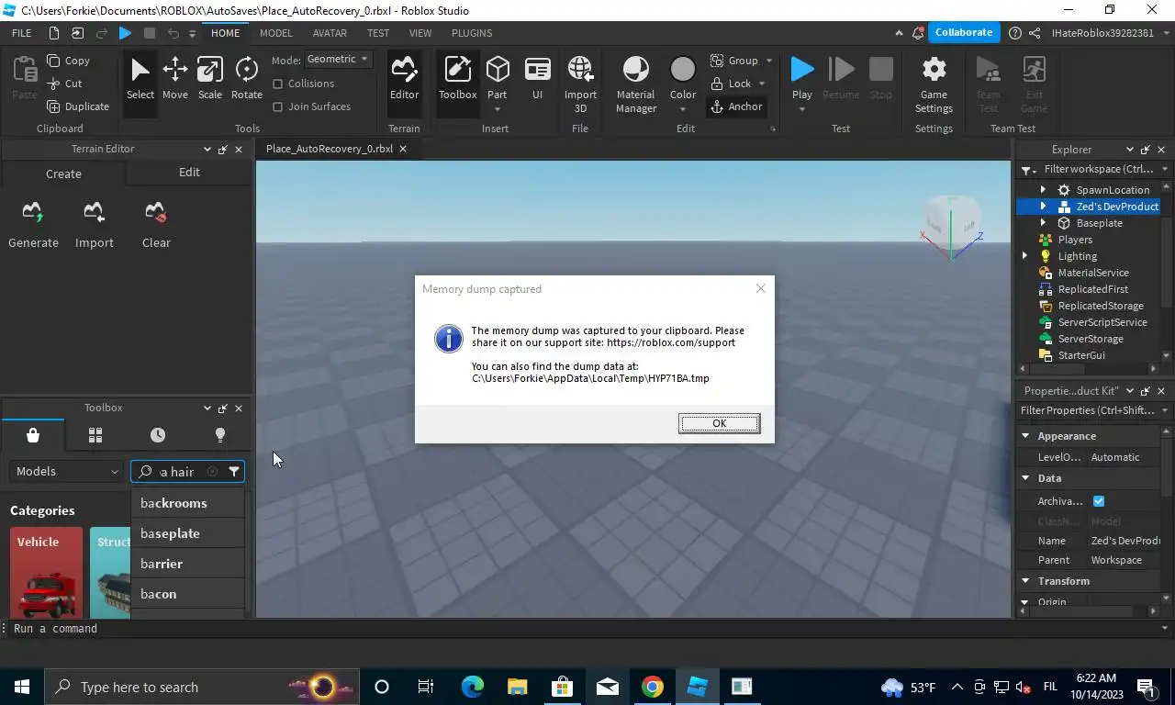Open the Part dropdown arrow

tap(497, 110)
